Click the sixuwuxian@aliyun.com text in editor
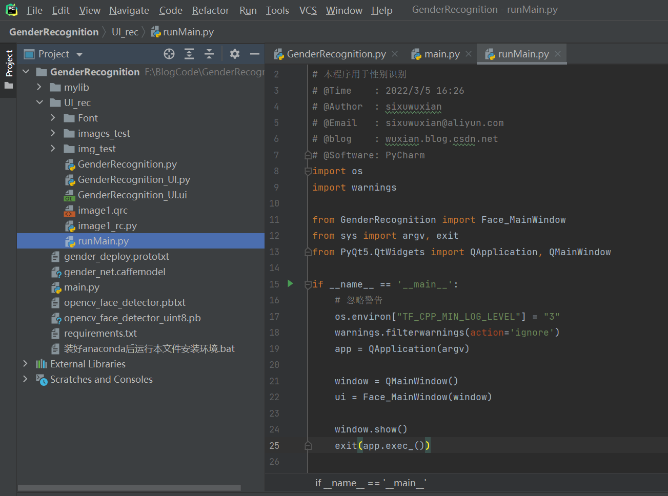This screenshot has width=668, height=496. click(x=444, y=123)
